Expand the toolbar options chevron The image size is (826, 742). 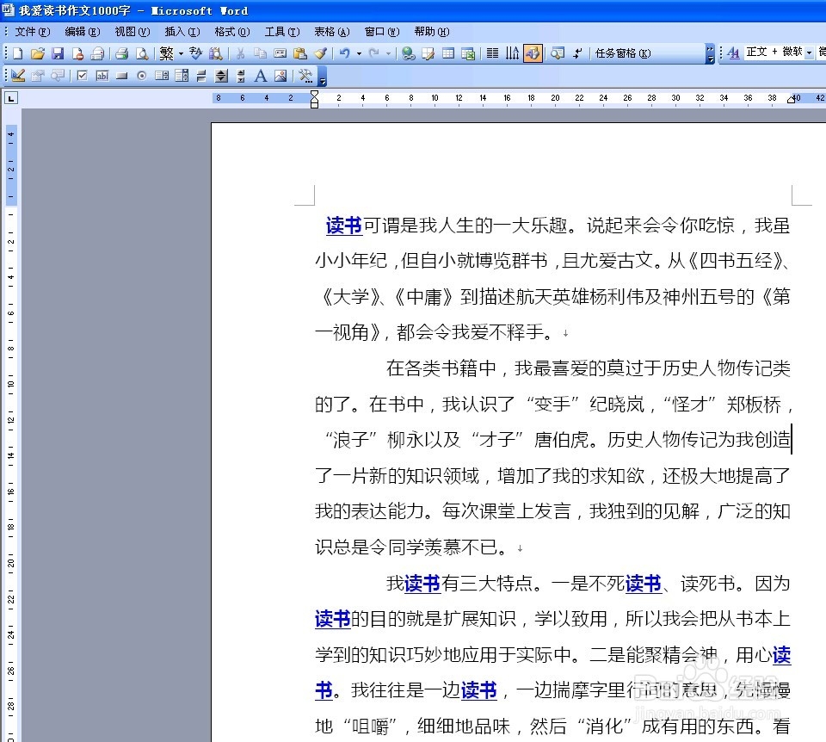coord(709,53)
